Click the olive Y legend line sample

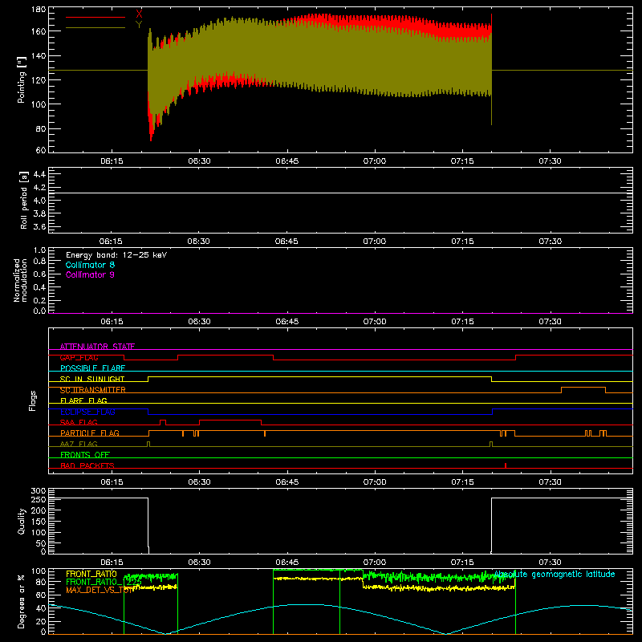pyautogui.click(x=95, y=28)
